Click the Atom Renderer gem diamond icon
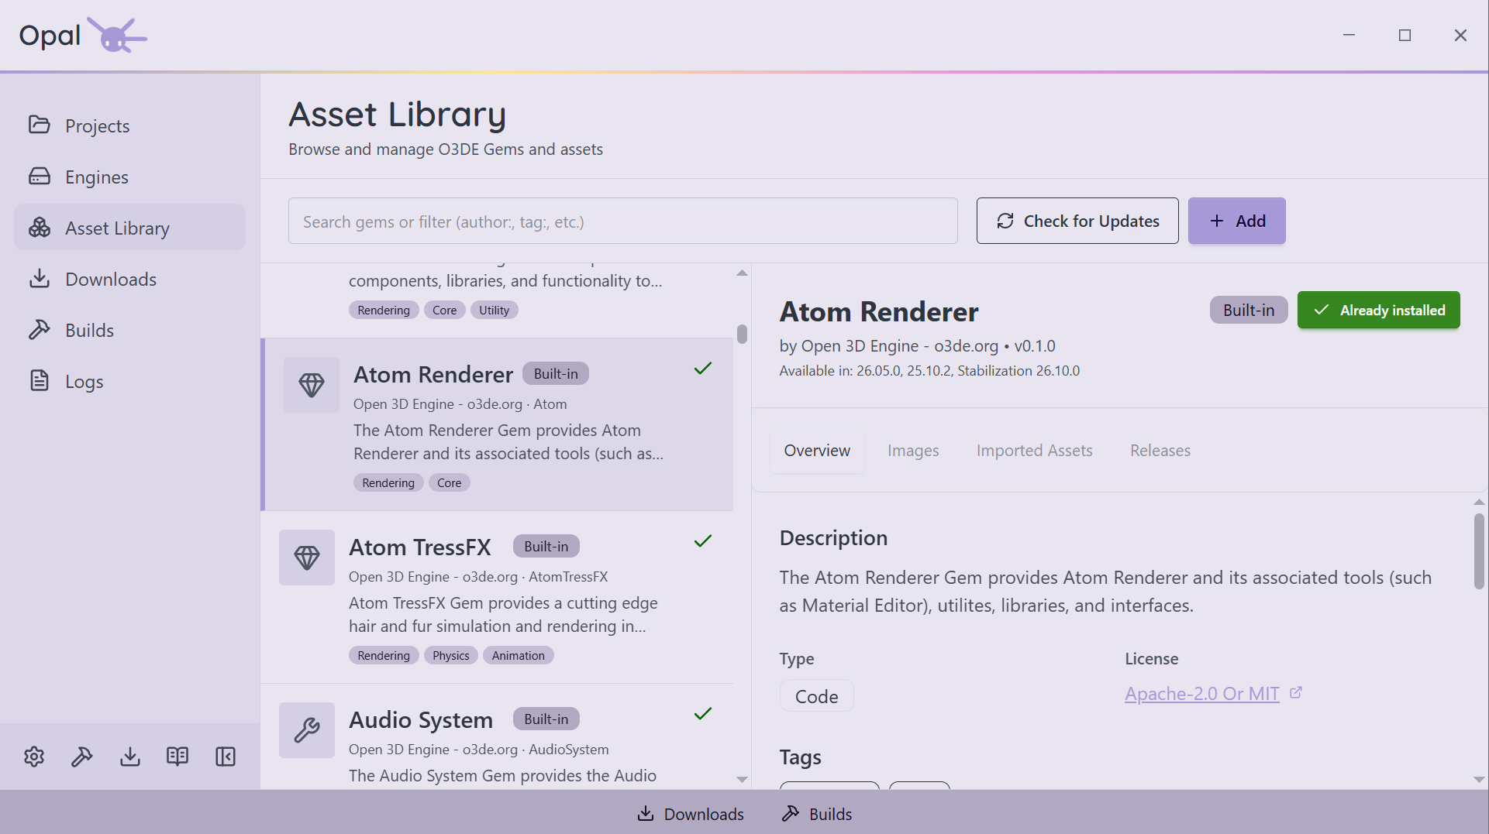Screen dimensions: 1489x834 click(312, 385)
